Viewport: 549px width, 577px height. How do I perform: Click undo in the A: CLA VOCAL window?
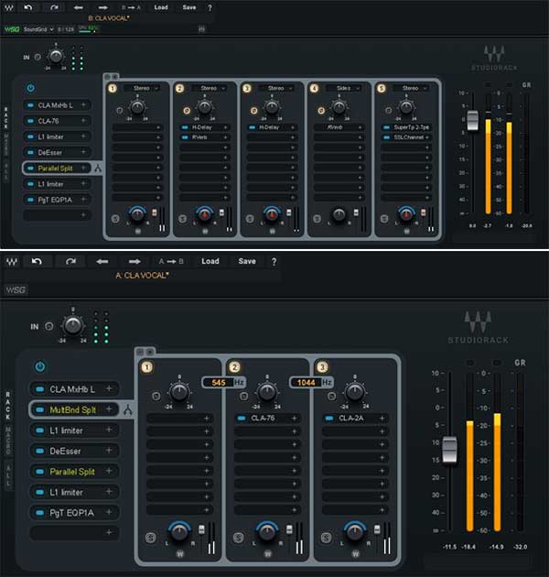click(37, 261)
